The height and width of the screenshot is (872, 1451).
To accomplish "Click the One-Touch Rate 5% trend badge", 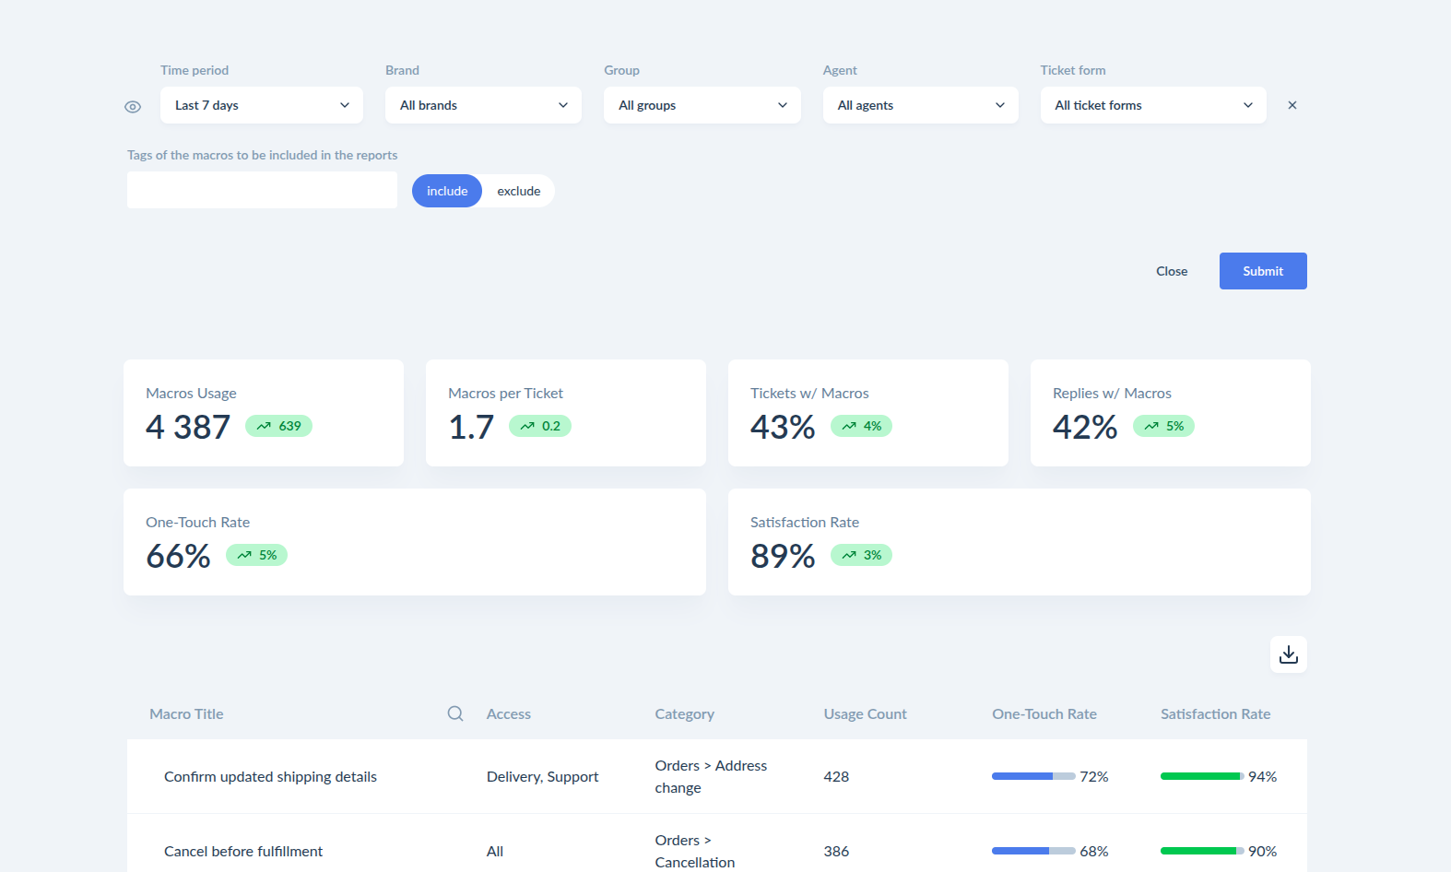I will pos(256,555).
